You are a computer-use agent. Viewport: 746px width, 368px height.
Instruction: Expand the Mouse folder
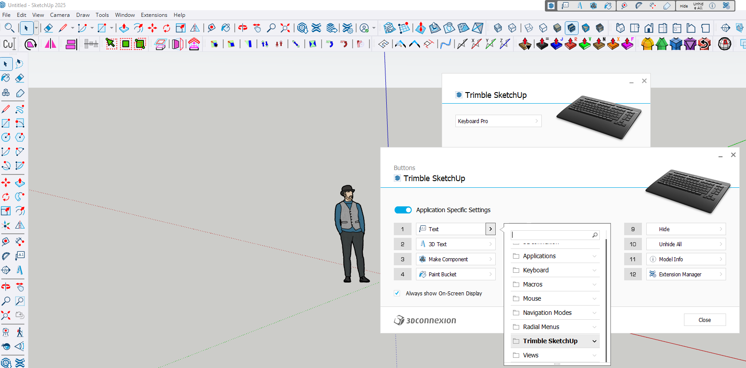(555, 298)
